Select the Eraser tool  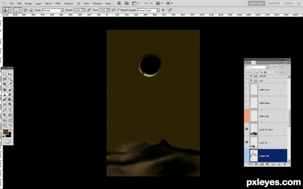5,99
